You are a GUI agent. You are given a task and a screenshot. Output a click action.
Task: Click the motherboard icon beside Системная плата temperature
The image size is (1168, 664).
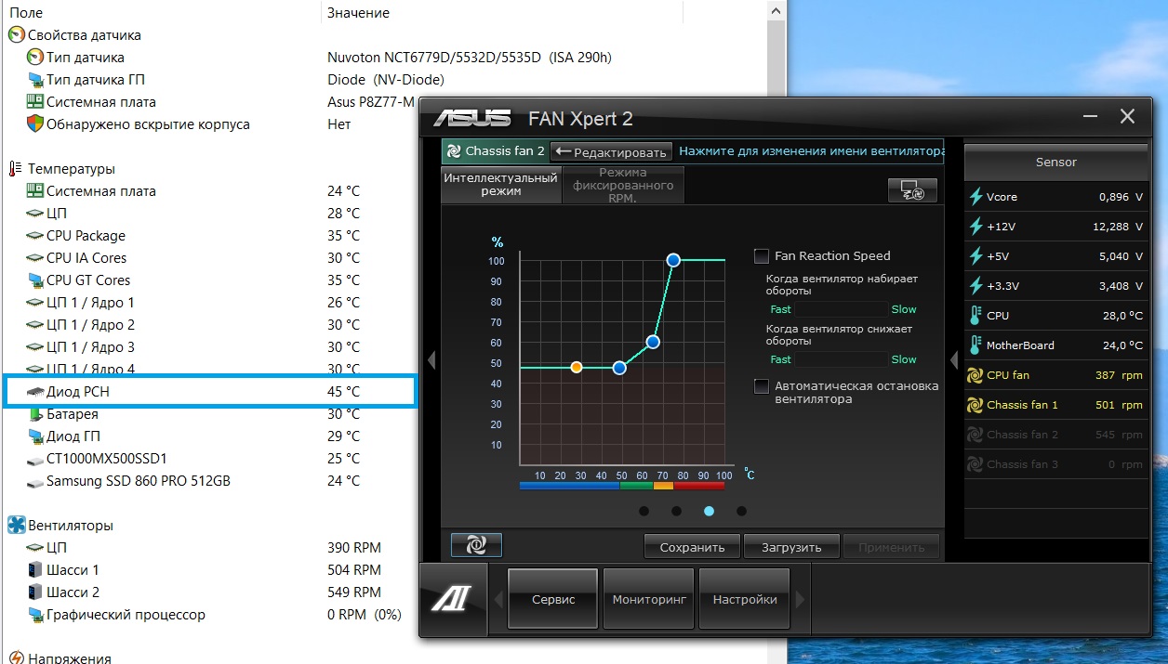pyautogui.click(x=35, y=191)
